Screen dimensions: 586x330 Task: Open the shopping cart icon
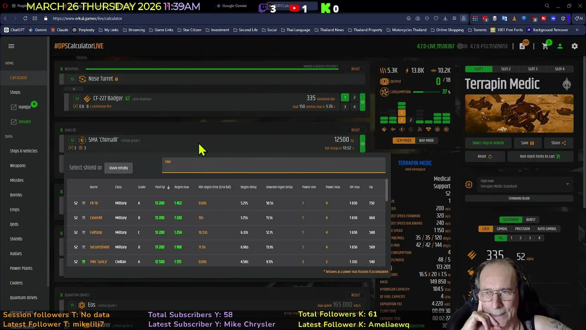[545, 46]
